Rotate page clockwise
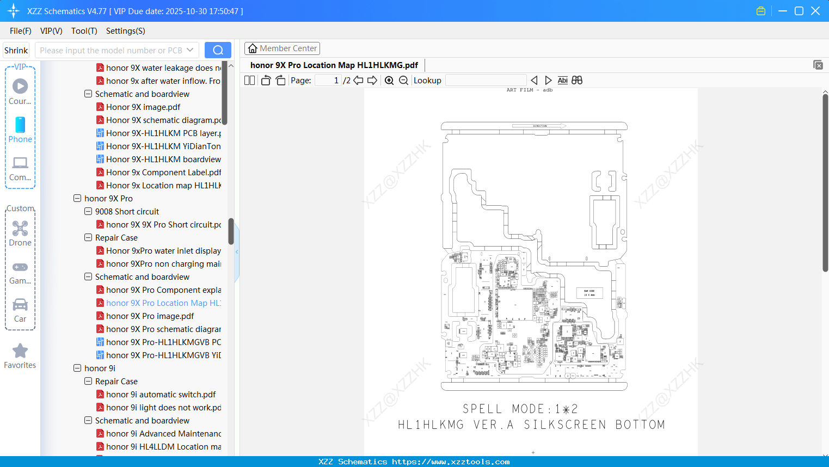This screenshot has width=829, height=467. point(280,81)
